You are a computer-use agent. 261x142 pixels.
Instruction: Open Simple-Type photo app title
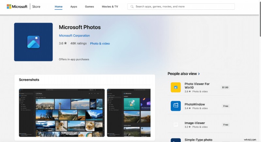tap(198, 140)
